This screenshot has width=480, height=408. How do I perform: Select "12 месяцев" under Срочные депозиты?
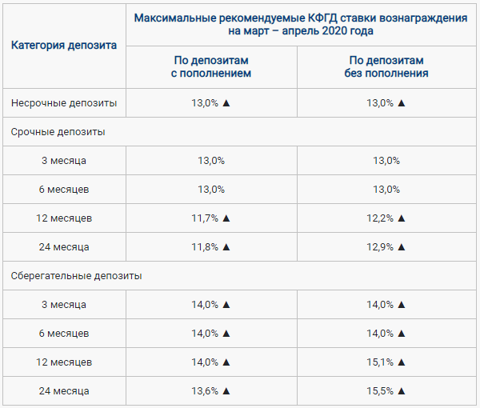pyautogui.click(x=64, y=218)
